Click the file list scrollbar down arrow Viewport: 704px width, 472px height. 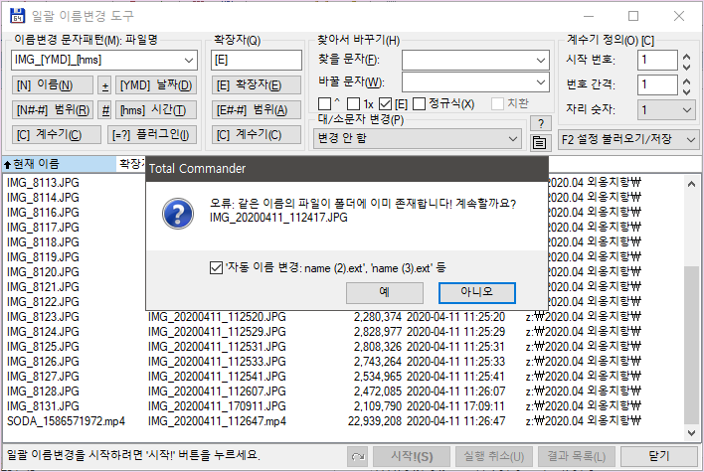tap(691, 433)
